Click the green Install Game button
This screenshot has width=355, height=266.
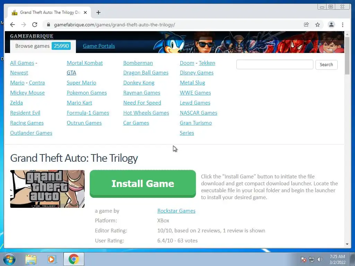142,184
